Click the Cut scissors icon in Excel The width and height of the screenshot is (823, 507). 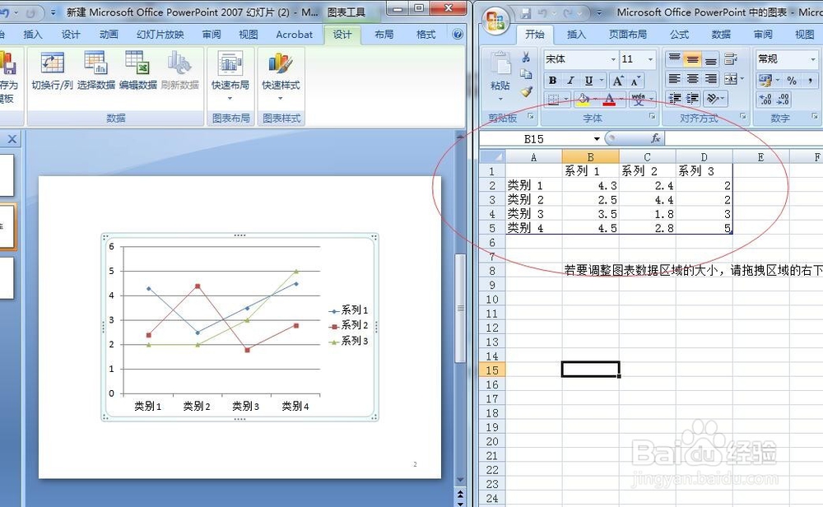(x=526, y=58)
